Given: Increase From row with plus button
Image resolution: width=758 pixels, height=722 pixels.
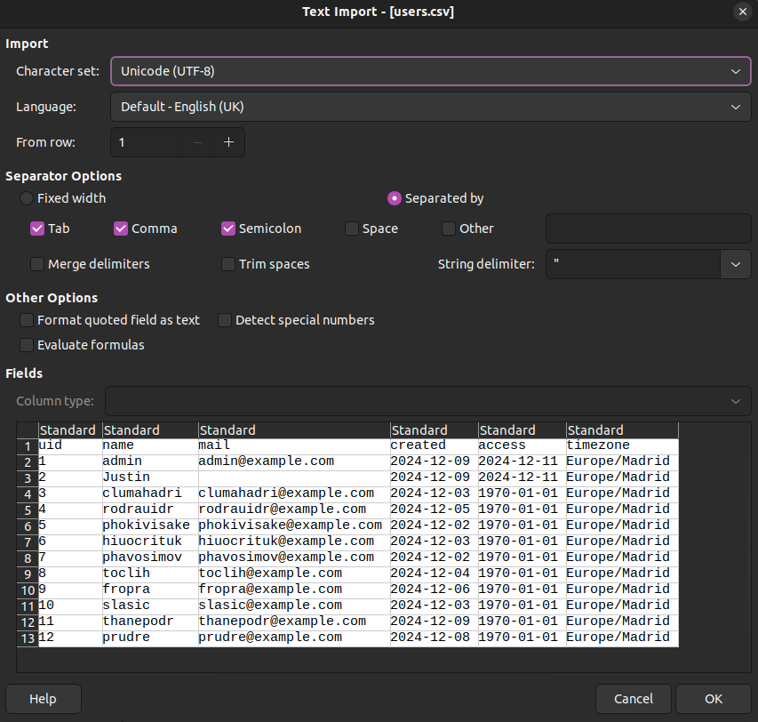Looking at the screenshot, I should [228, 142].
